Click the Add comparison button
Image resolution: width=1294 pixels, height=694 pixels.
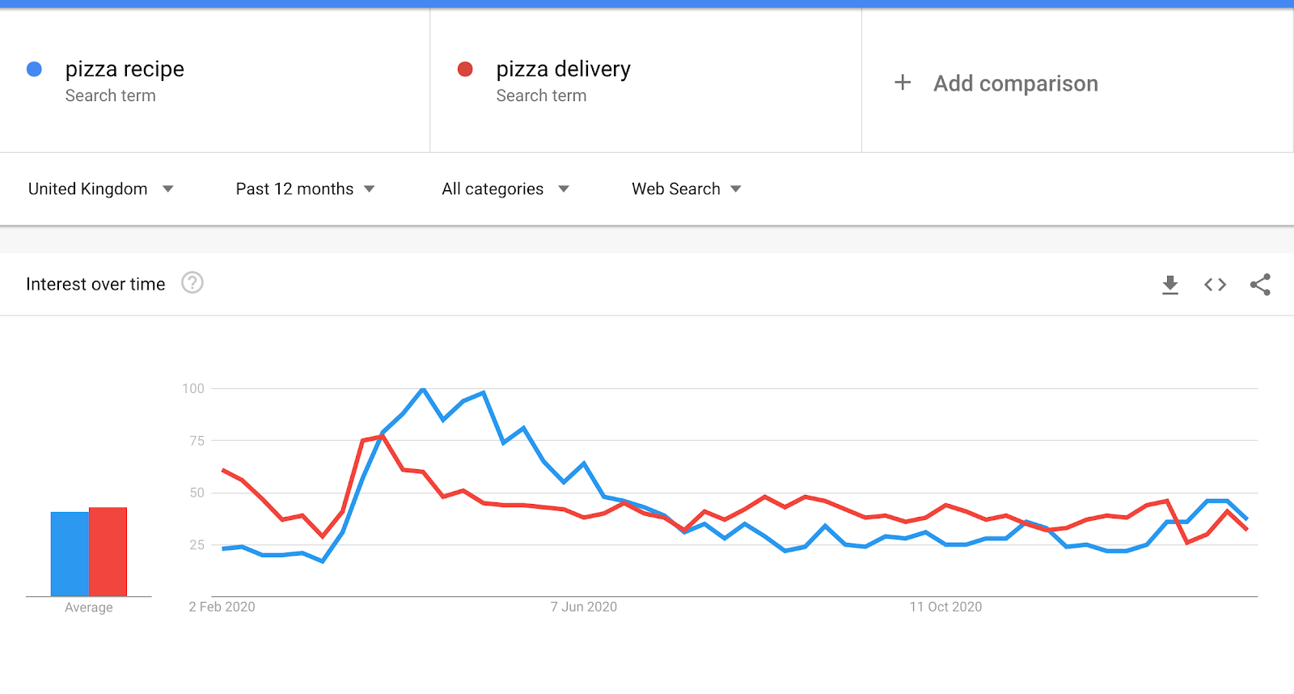(x=1015, y=83)
